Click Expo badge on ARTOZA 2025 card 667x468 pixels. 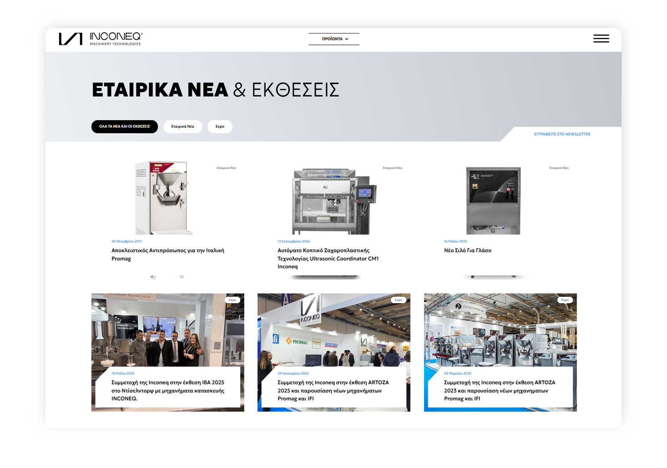point(399,300)
